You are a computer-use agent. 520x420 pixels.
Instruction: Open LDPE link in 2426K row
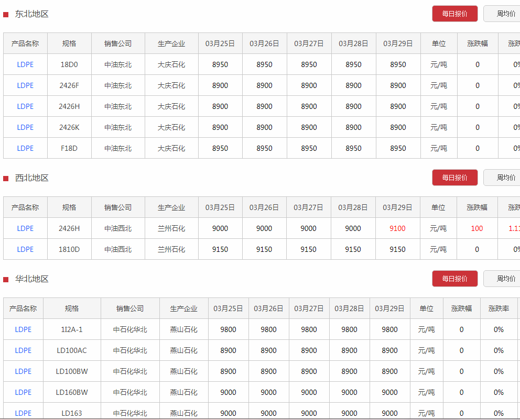point(25,127)
